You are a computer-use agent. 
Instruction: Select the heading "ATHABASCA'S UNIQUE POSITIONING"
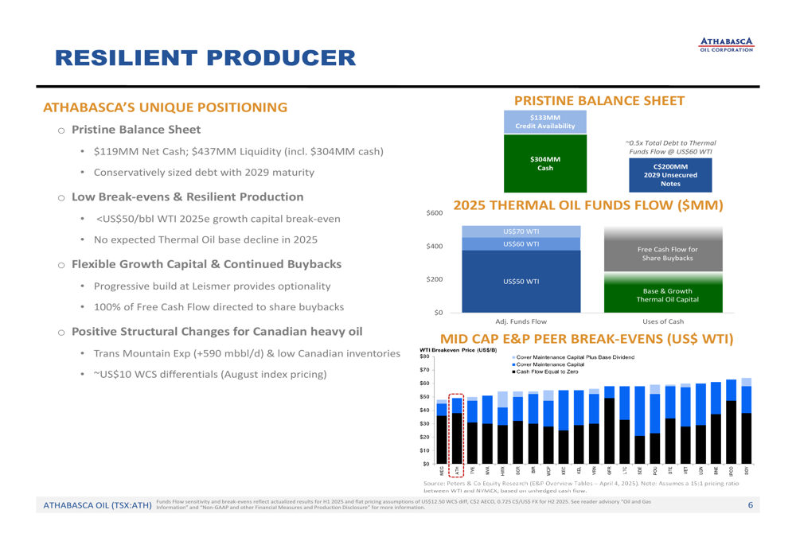coord(166,107)
